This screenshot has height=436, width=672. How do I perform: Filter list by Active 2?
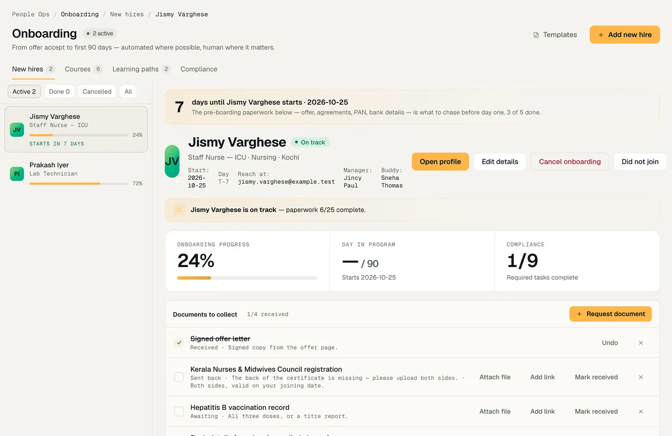pyautogui.click(x=24, y=92)
